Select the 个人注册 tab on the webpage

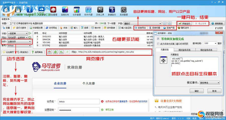tap(89, 83)
